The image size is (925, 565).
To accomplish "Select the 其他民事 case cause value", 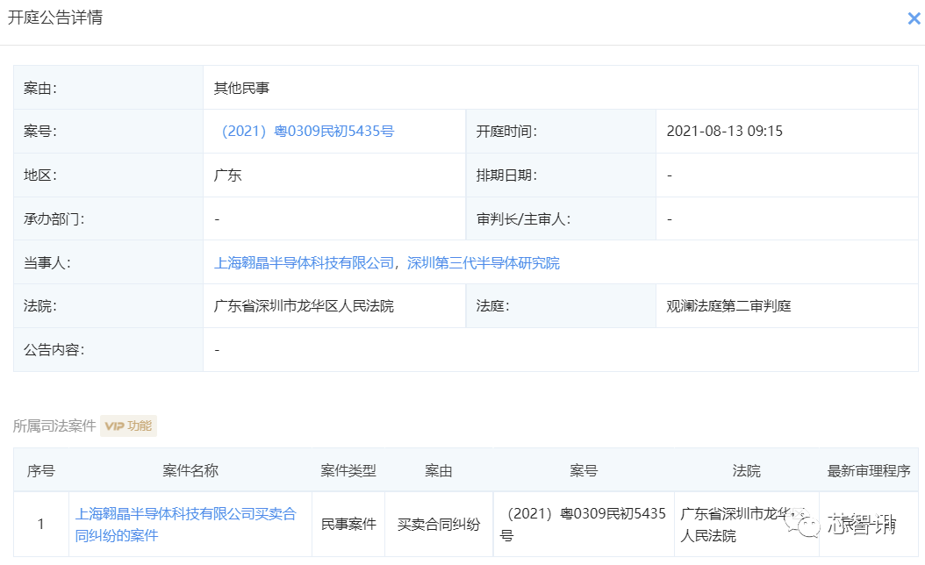I will [241, 88].
